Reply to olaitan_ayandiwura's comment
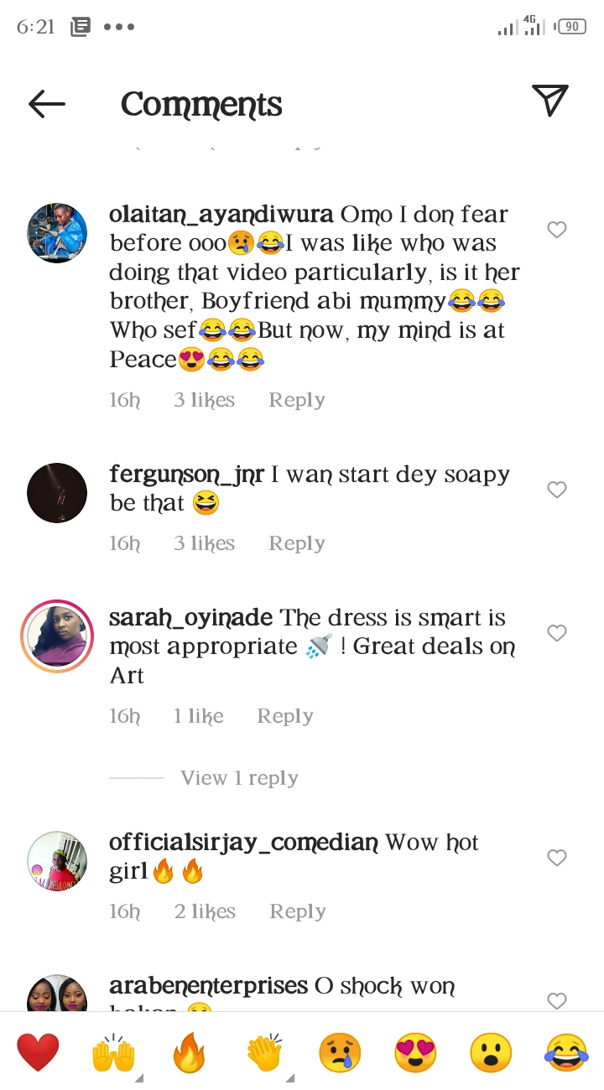The image size is (604, 1090). coord(296,400)
